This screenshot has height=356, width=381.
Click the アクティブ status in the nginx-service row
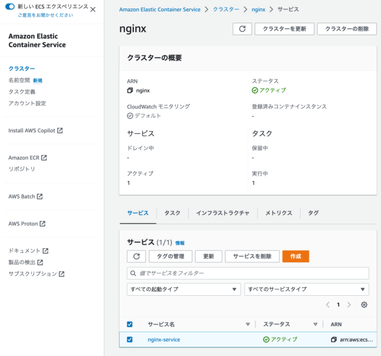pos(280,339)
